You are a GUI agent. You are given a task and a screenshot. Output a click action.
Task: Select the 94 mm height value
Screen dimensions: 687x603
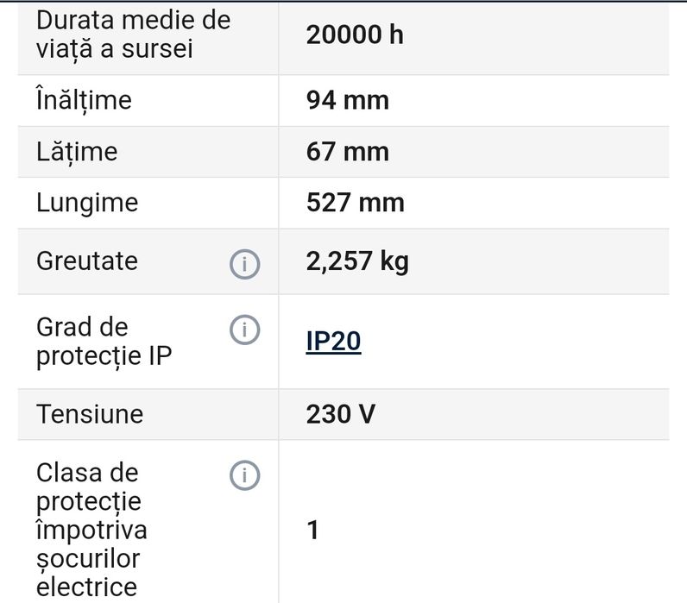coord(347,100)
